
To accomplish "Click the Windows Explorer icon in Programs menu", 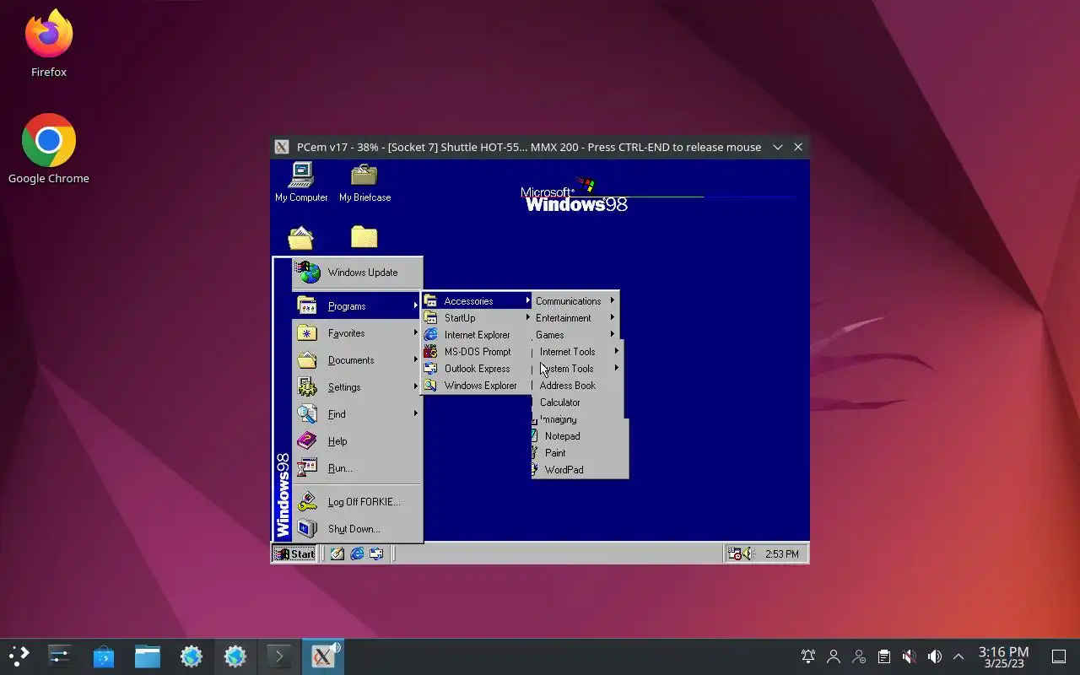I will 431,386.
